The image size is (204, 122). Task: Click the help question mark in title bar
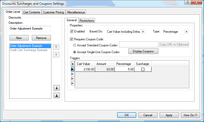pos(187,3)
